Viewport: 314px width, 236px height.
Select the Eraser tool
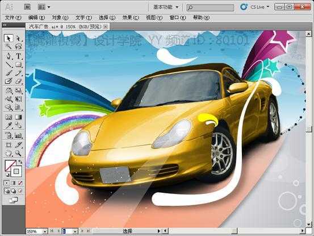(x=18, y=81)
